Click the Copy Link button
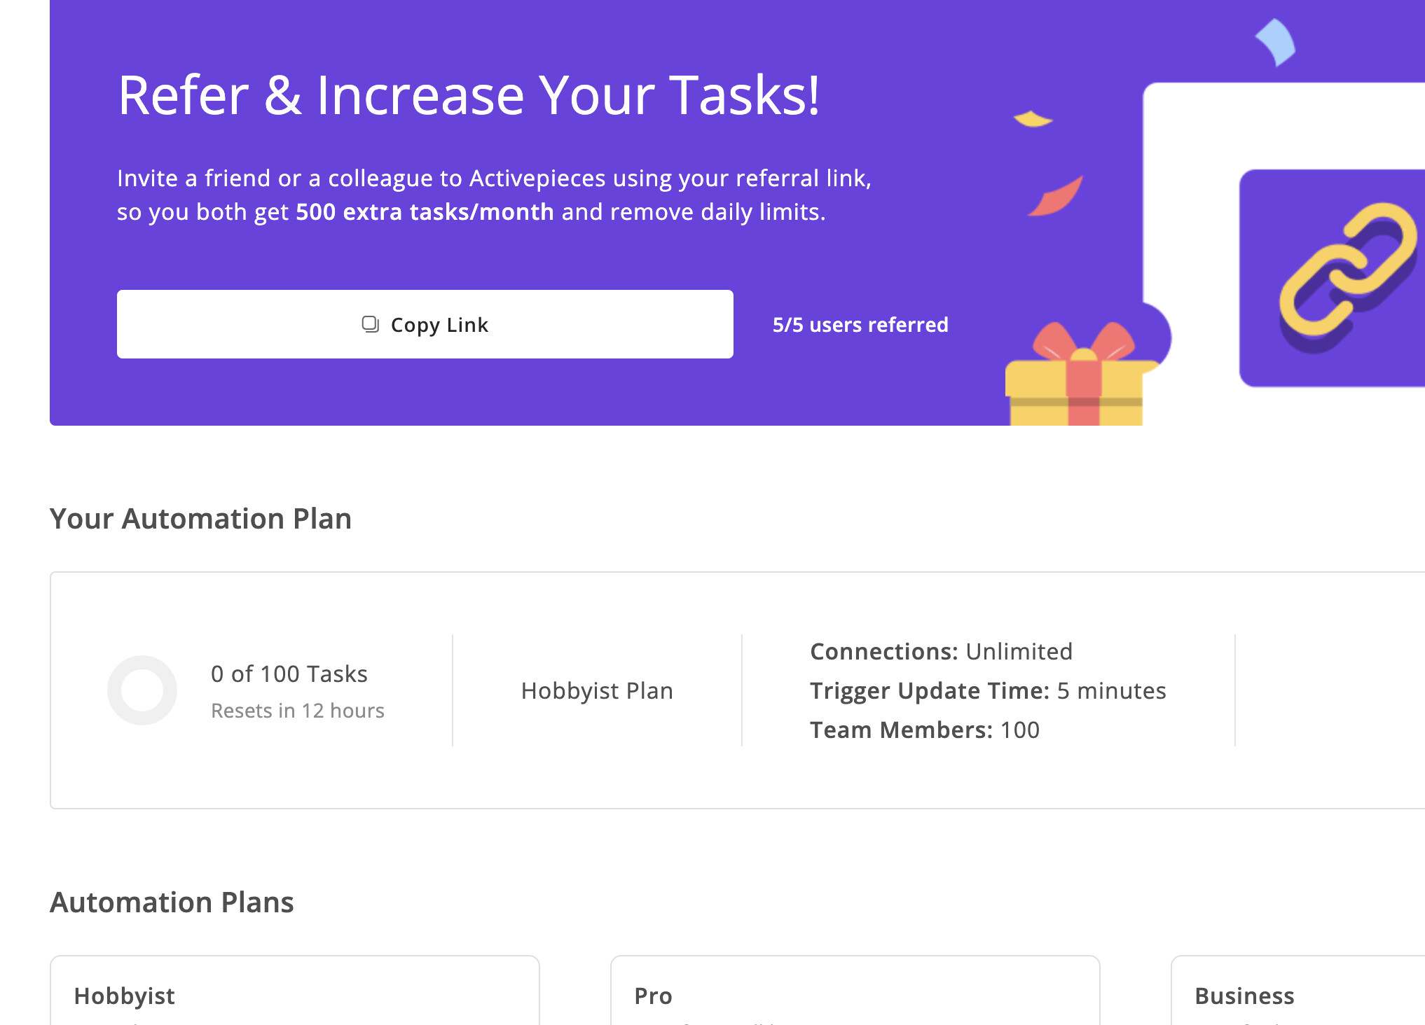The image size is (1425, 1025). click(425, 324)
